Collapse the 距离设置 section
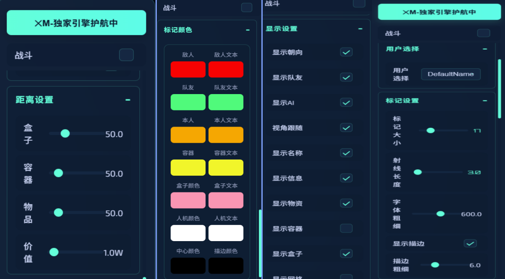 tap(128, 100)
